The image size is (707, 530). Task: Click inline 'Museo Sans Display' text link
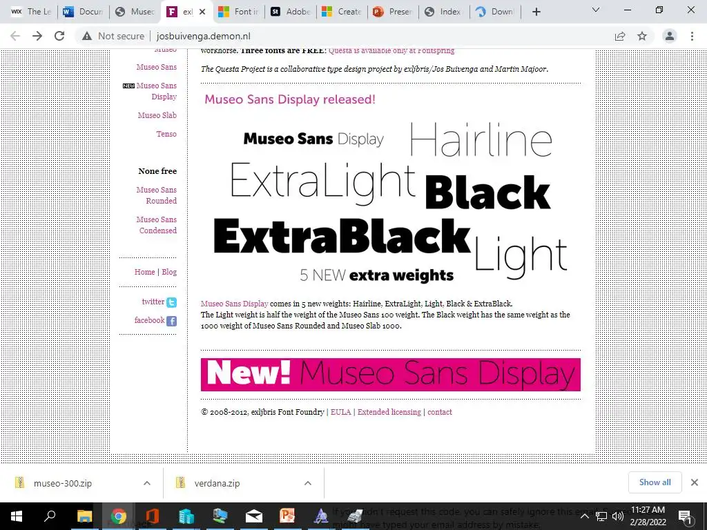click(234, 304)
